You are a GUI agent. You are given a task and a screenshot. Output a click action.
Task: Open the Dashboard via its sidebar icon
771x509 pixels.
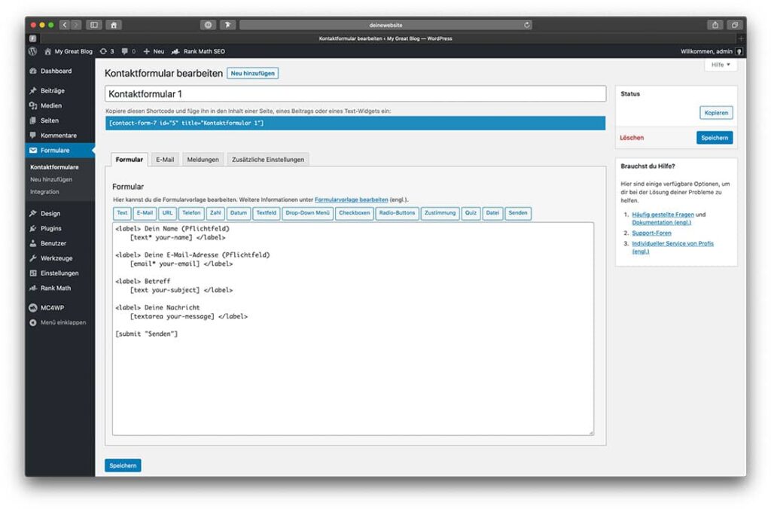[33, 72]
